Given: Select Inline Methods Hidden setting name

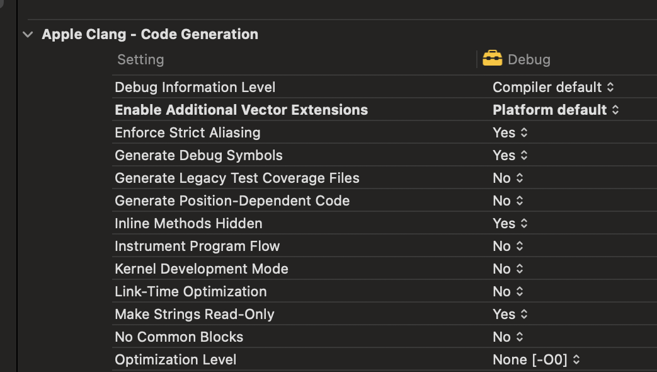Looking at the screenshot, I should tap(188, 223).
